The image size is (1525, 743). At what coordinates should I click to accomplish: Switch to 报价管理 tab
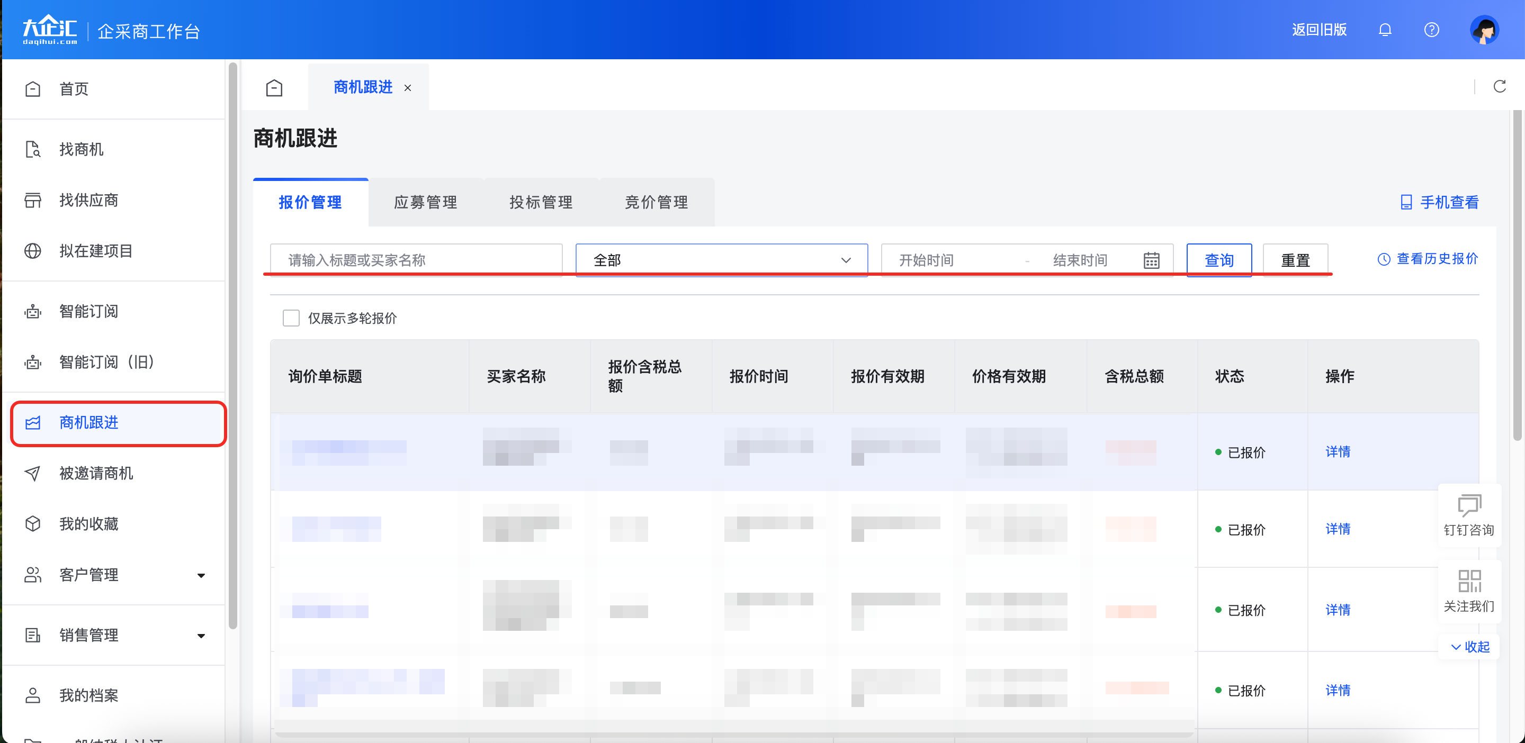310,202
